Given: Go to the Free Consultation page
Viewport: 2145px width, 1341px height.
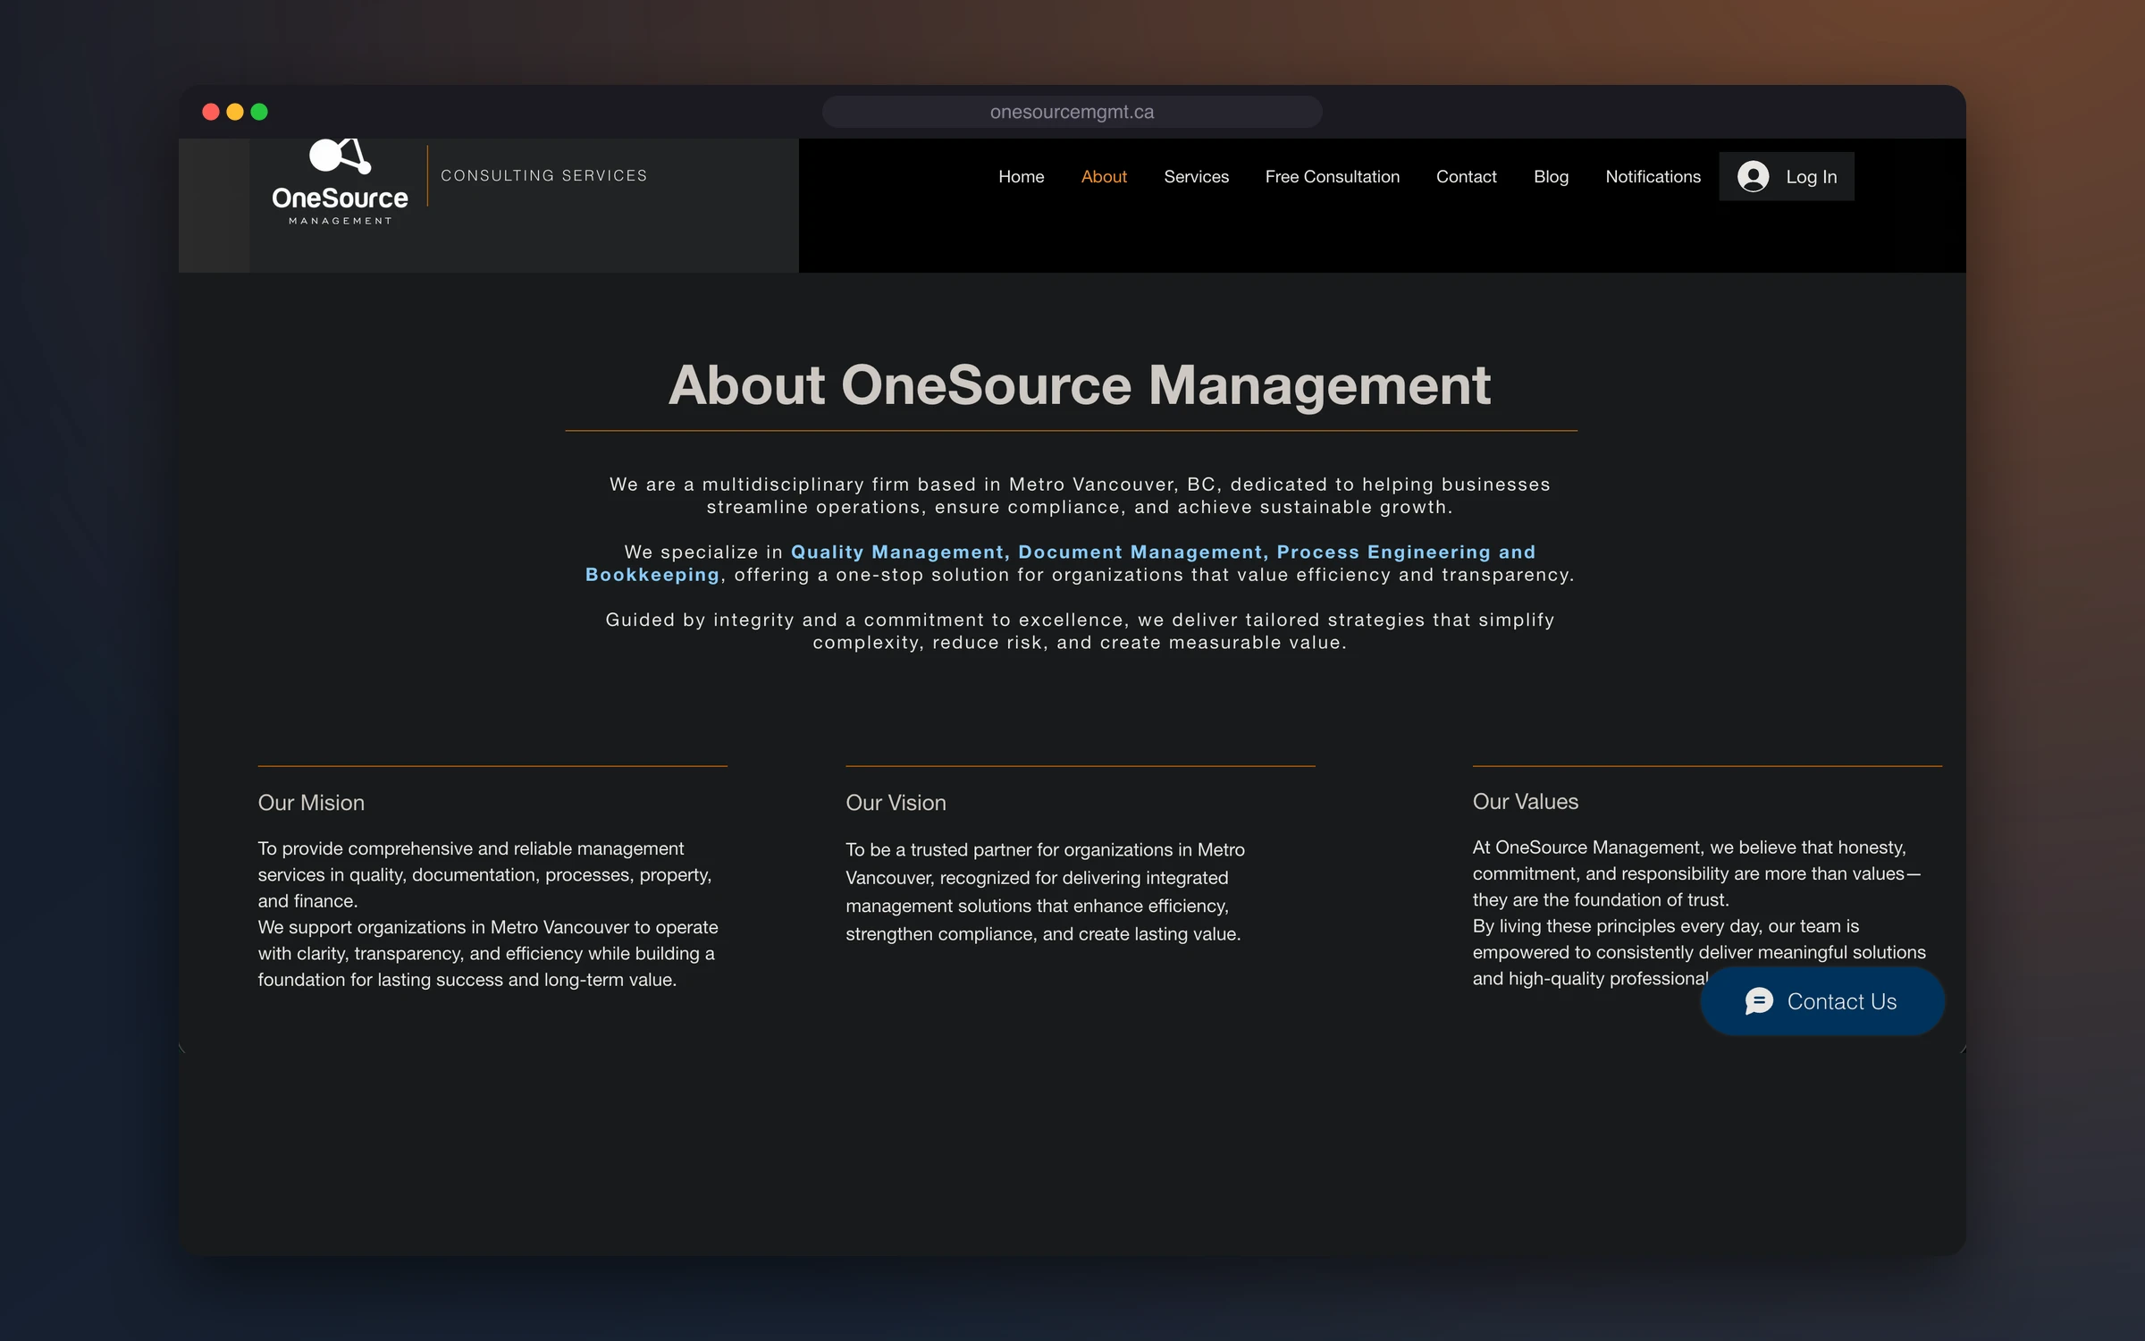Looking at the screenshot, I should [1332, 177].
